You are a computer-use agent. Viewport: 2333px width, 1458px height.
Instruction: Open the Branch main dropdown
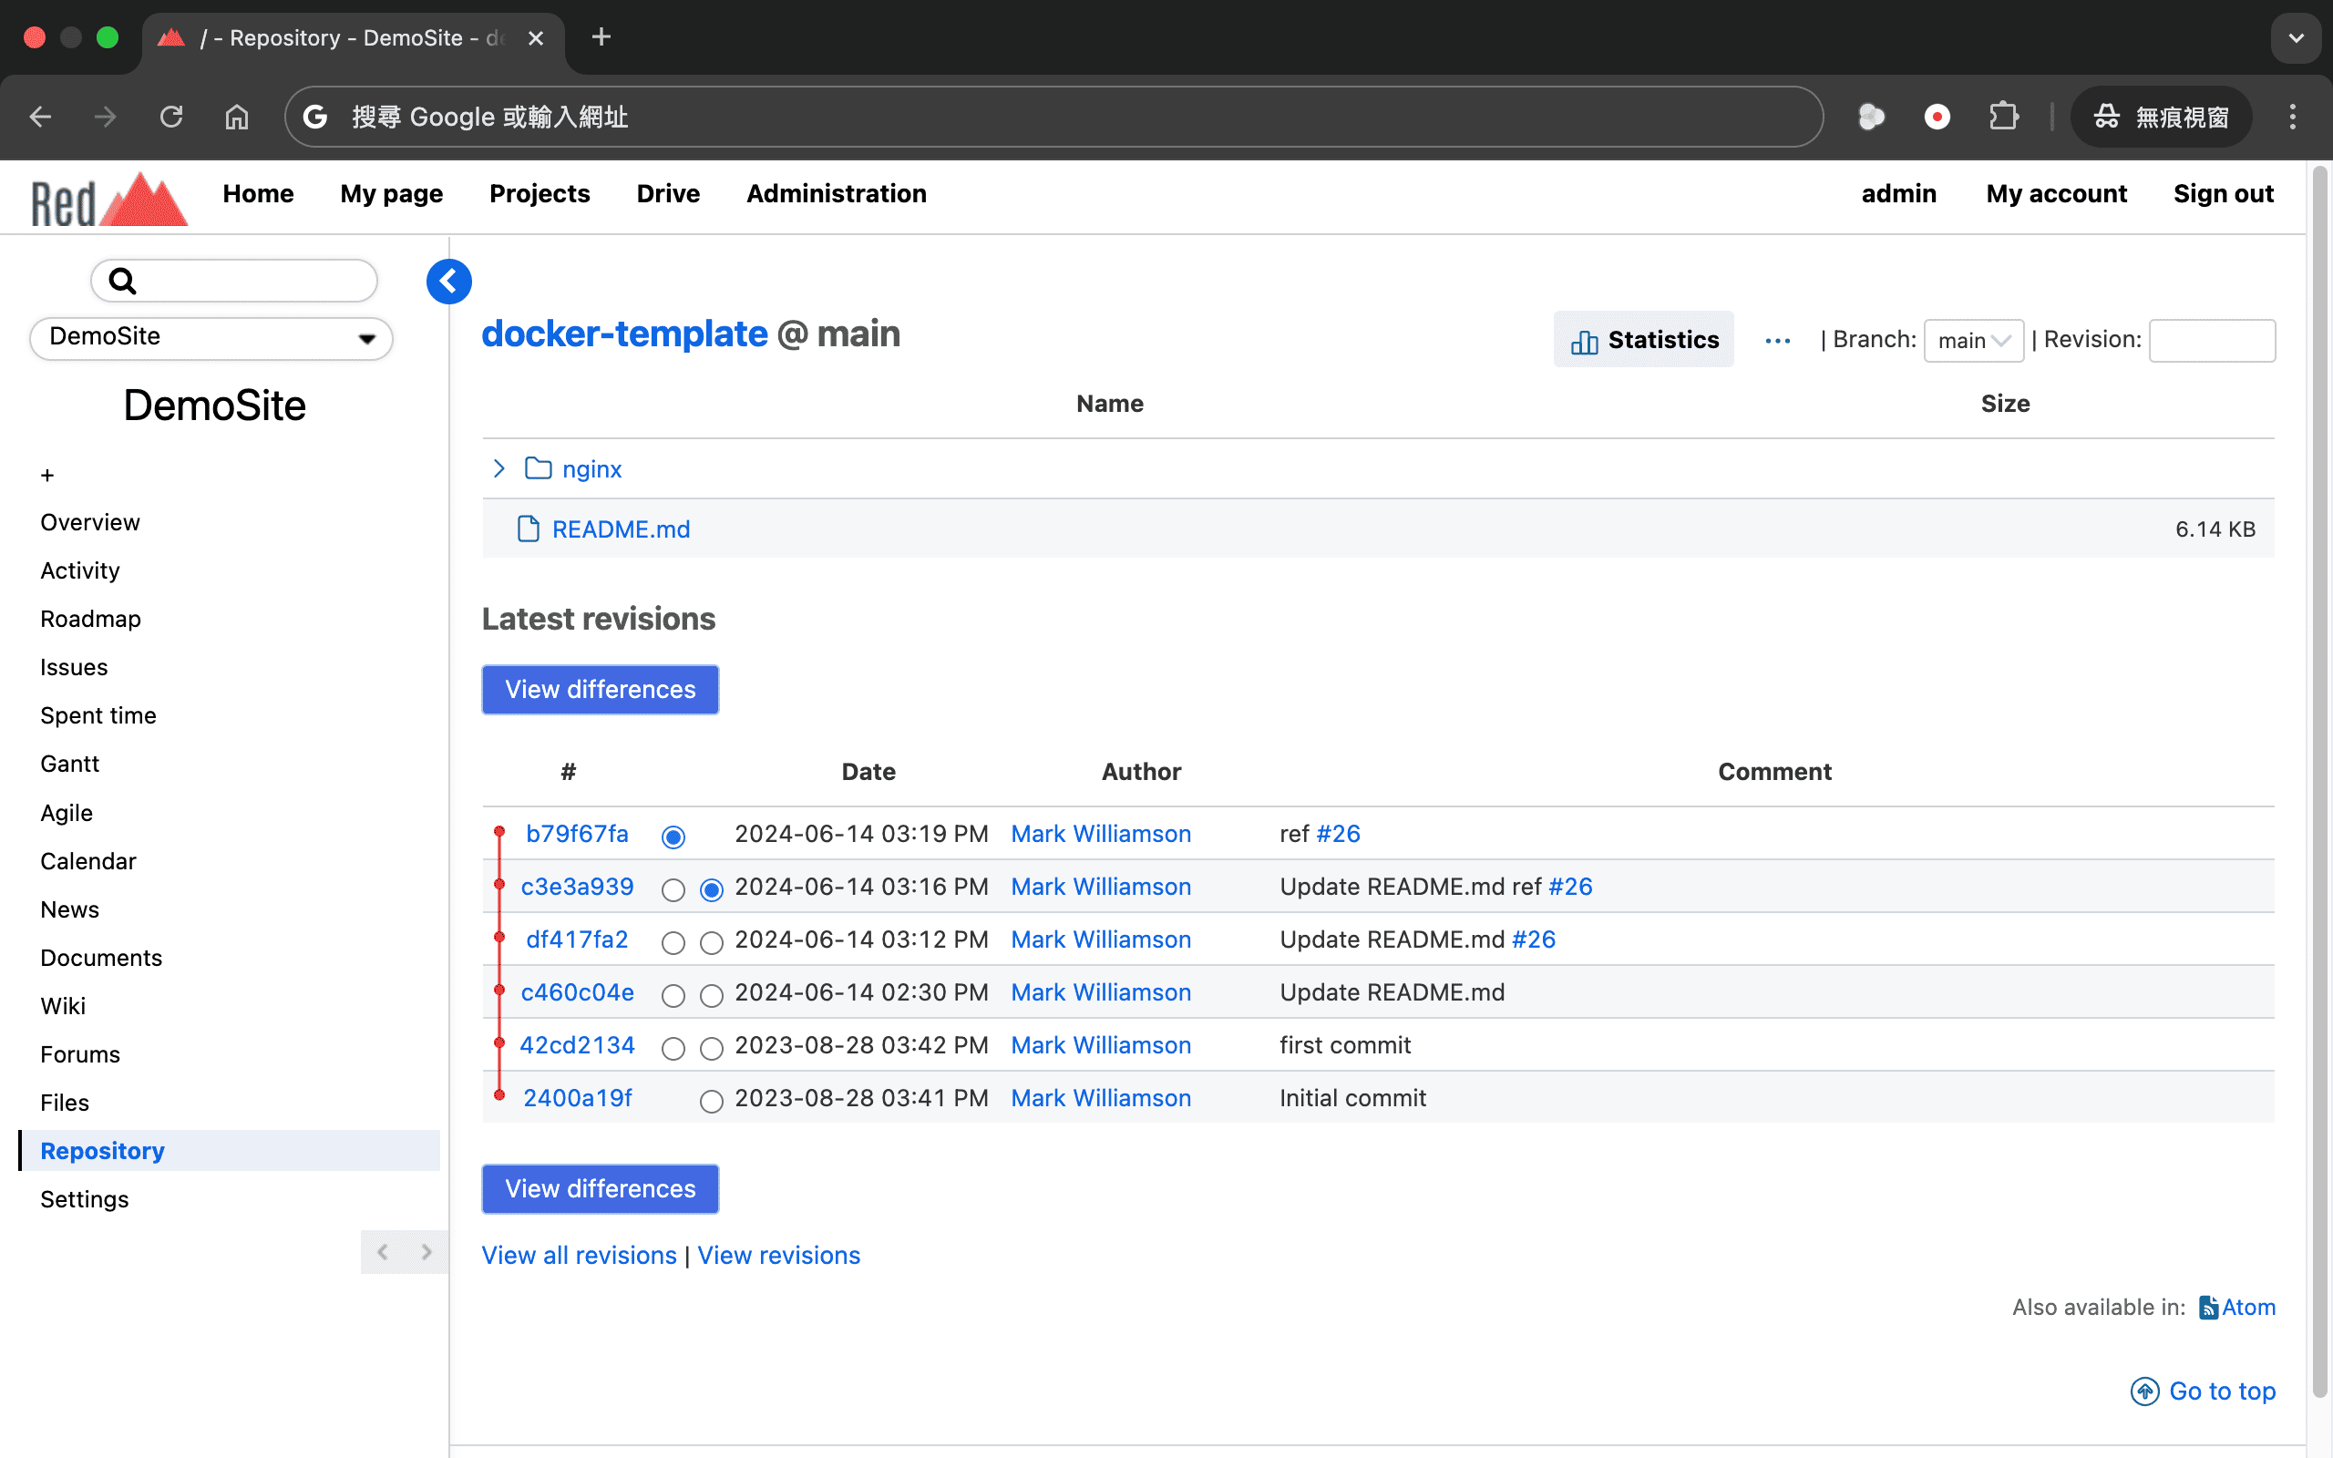click(1972, 341)
